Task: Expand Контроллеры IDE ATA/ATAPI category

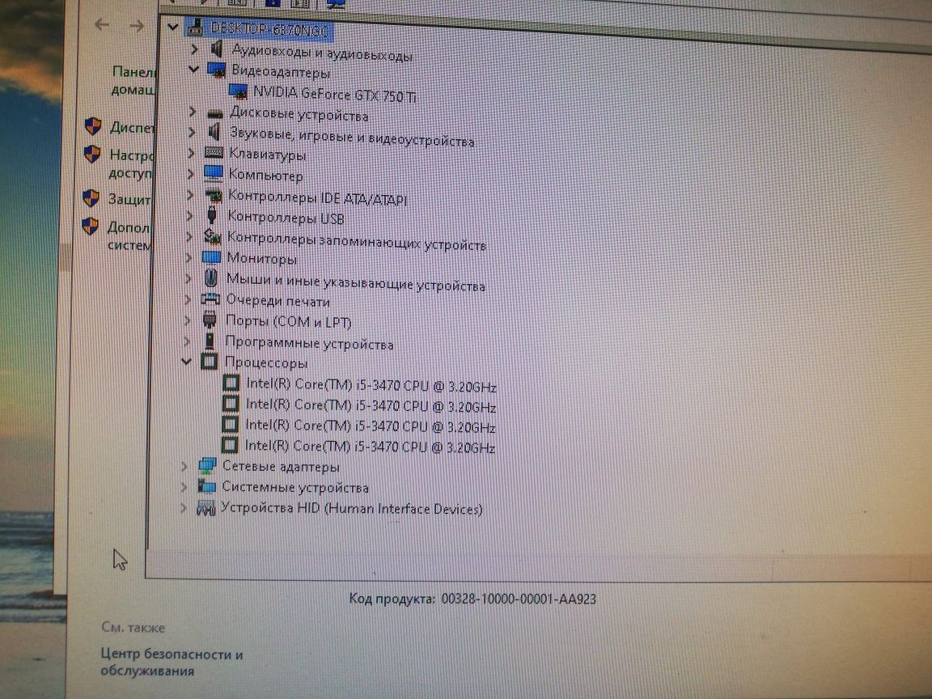Action: click(x=189, y=194)
